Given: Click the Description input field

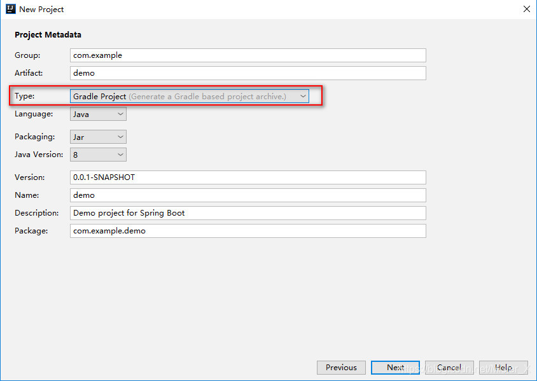Looking at the screenshot, I should (248, 213).
